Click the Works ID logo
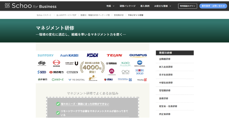This screenshot has width=229, height=119. (142, 80)
